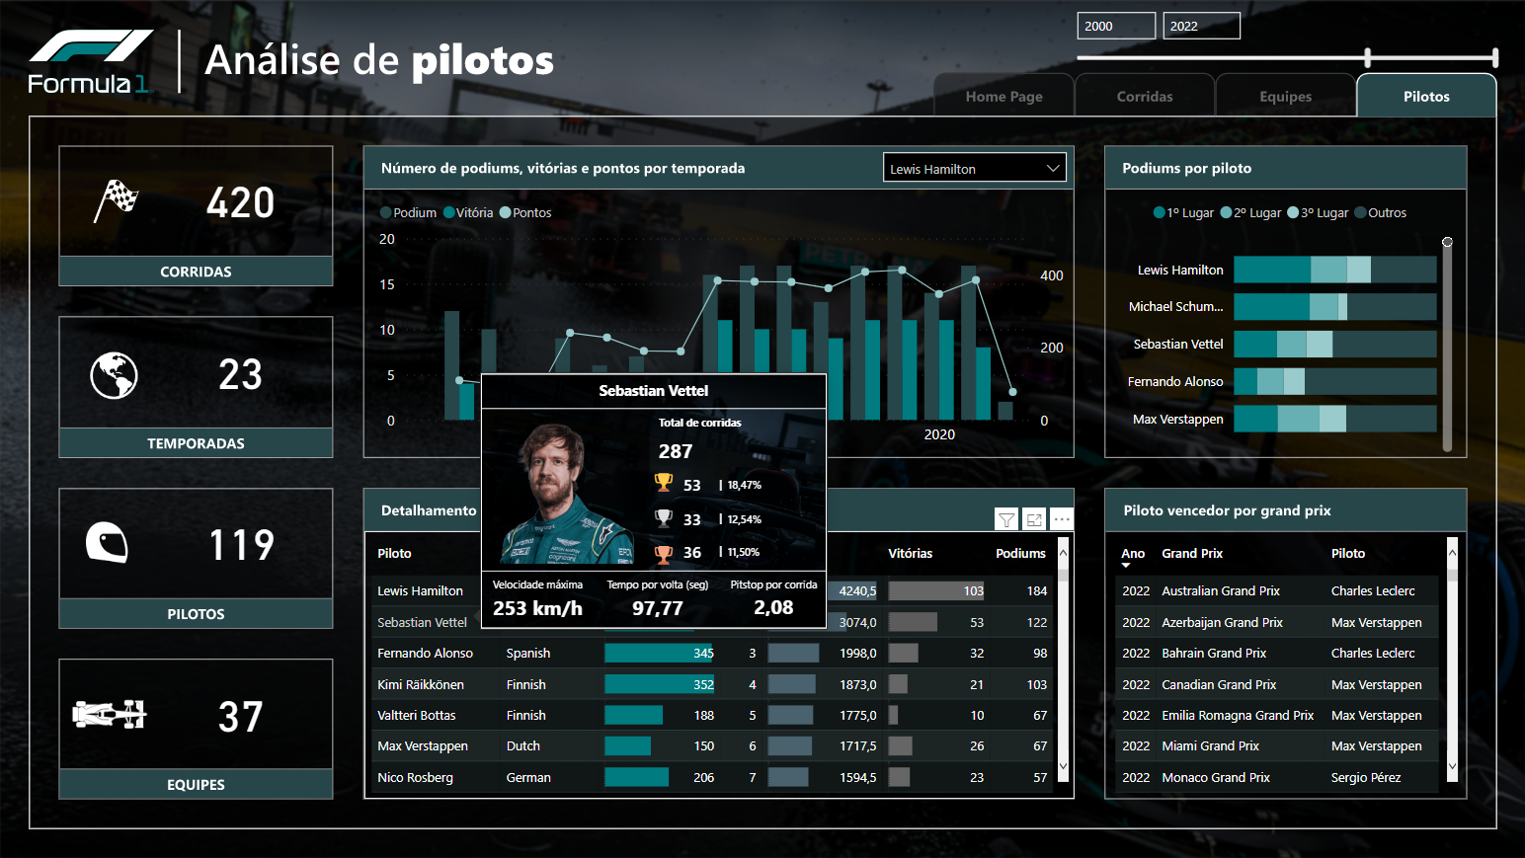The image size is (1525, 858).
Task: Select Lewis Hamilton row in Detalhamento
Action: pos(711,590)
